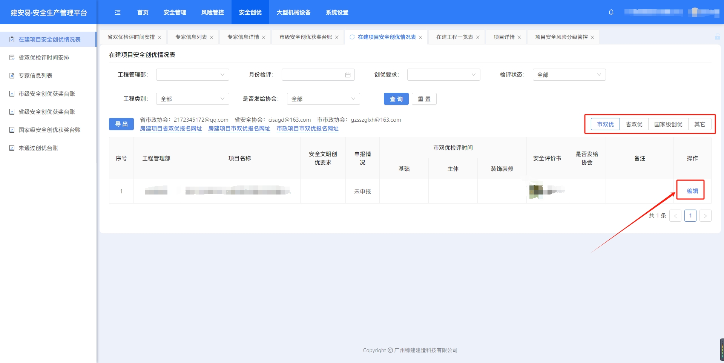Click the sidebar collapse hamburger icon
Image resolution: width=724 pixels, height=363 pixels.
click(118, 12)
